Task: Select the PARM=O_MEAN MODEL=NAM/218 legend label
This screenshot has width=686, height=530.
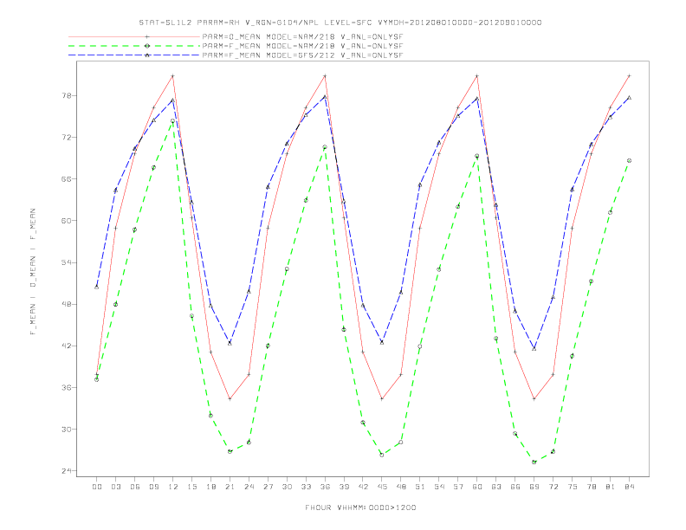Action: [303, 37]
